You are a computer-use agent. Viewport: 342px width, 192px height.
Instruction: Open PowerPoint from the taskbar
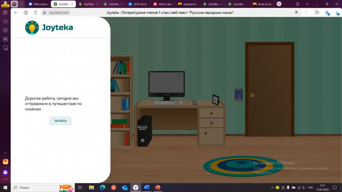[x=158, y=188]
